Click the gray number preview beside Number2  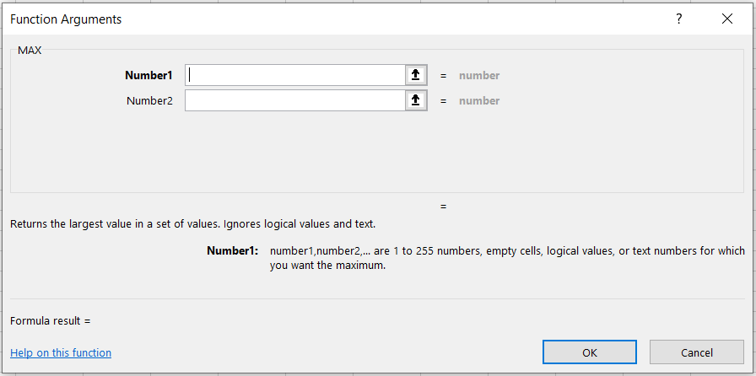479,100
